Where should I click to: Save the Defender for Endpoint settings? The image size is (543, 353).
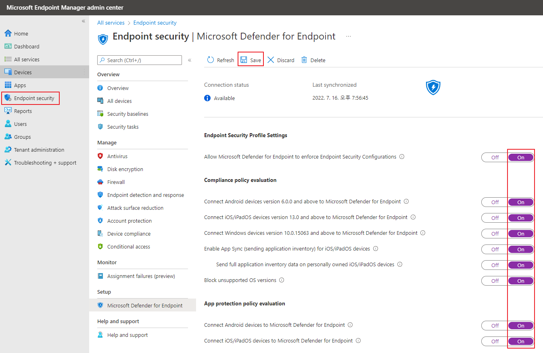[251, 60]
